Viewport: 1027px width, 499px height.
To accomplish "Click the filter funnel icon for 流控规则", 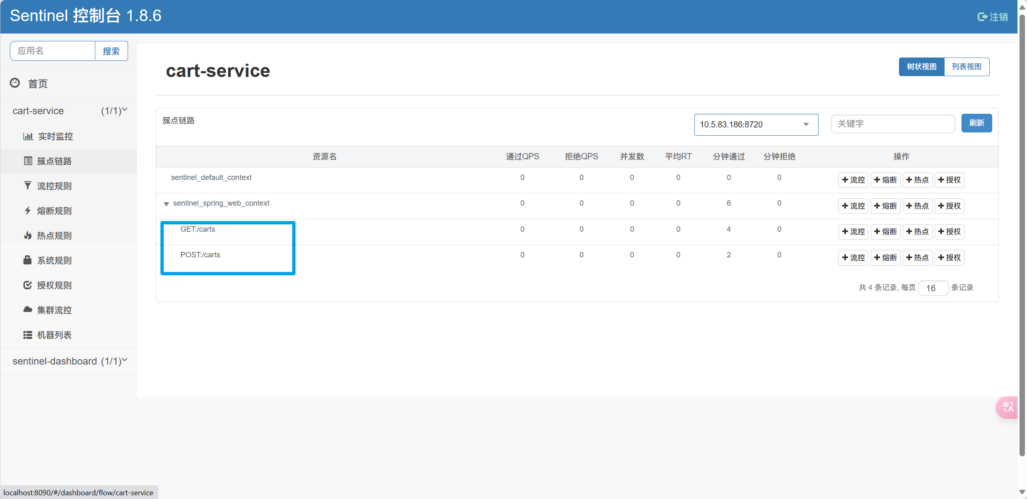I will [28, 186].
